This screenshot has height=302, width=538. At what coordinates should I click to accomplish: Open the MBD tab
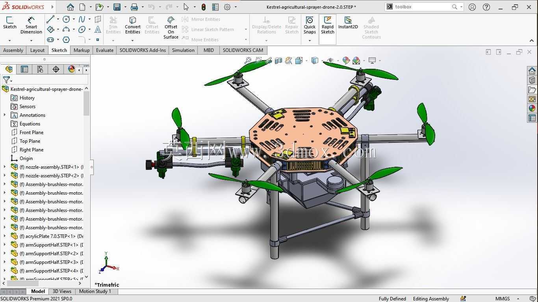pos(209,50)
